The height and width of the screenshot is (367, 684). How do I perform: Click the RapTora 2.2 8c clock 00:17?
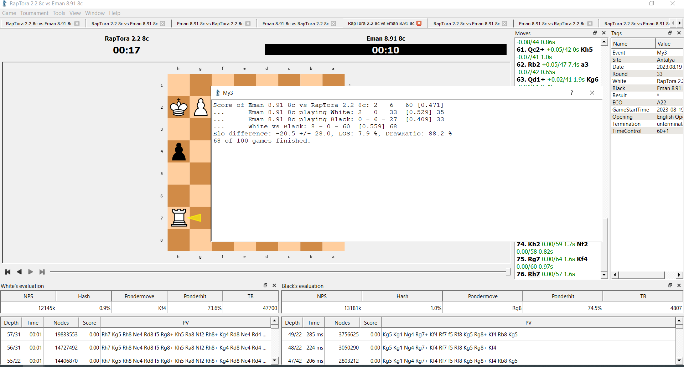click(x=126, y=50)
